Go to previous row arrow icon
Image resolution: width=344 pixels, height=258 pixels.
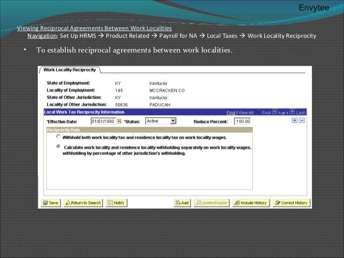tap(275, 112)
